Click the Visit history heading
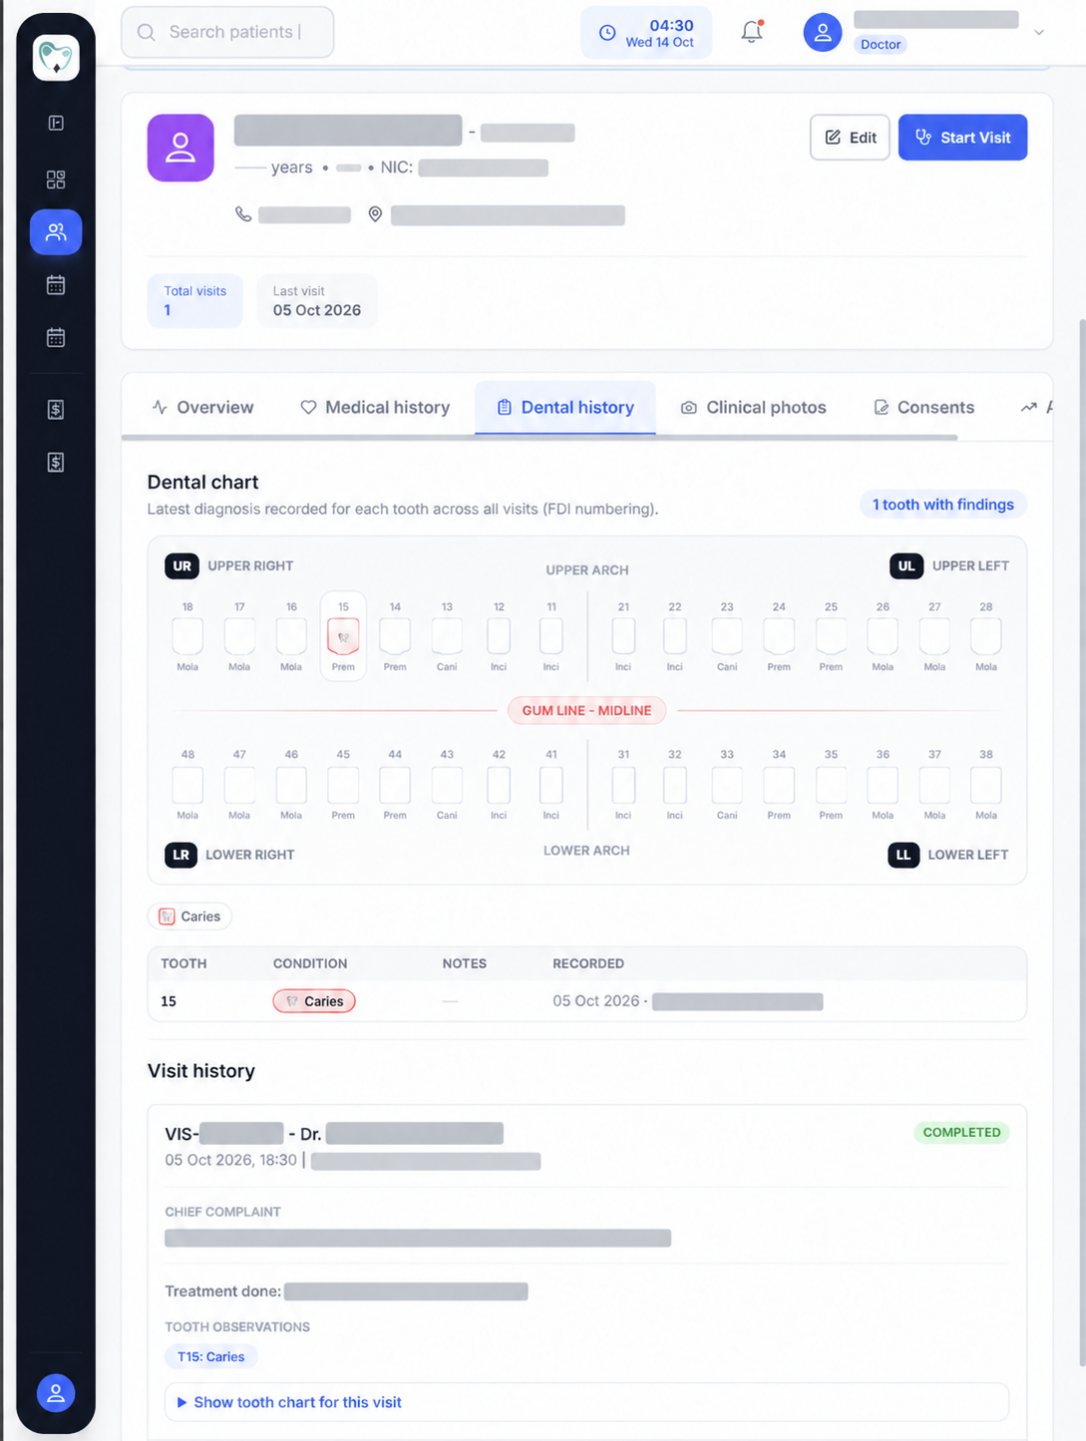This screenshot has width=1086, height=1441. click(201, 1071)
